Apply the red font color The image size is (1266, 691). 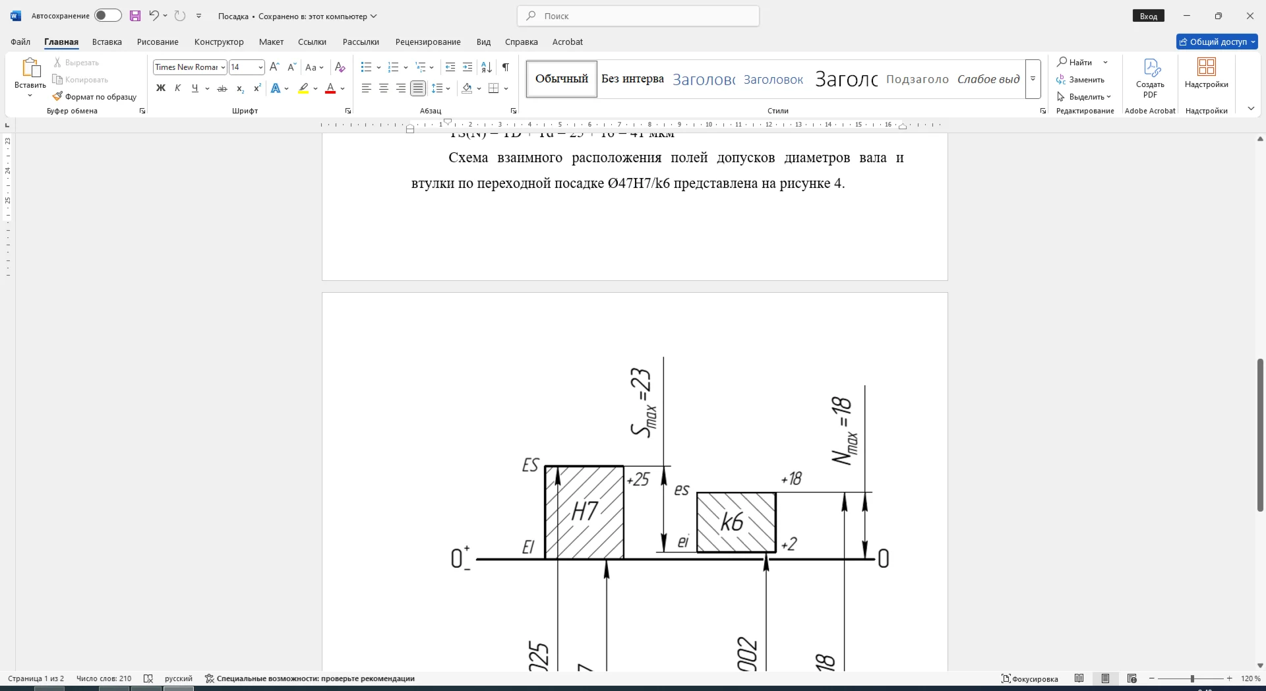(x=330, y=88)
